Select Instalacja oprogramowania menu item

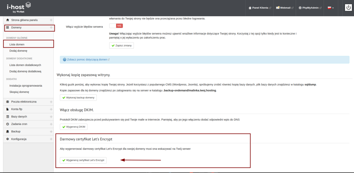(26, 85)
